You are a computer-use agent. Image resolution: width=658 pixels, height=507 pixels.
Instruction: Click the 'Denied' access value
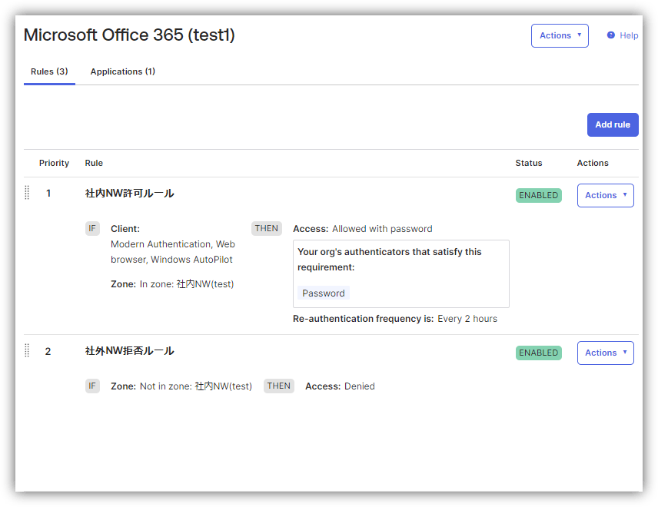click(360, 386)
